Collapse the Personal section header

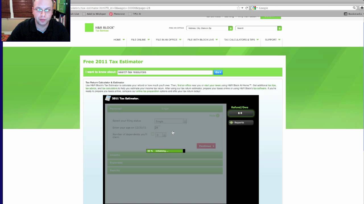165,109
